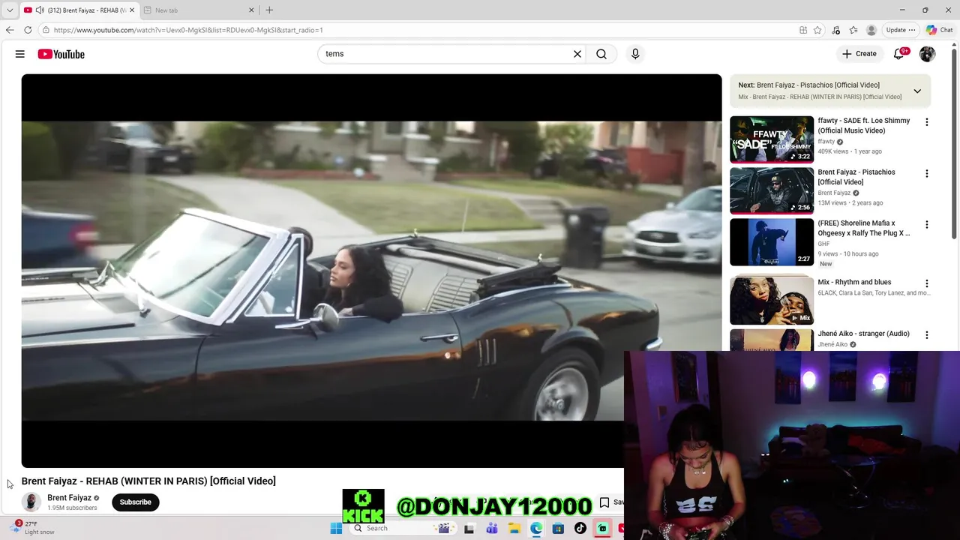Click the page vertical scrollbar
Screen dimensions: 960x540
(955, 142)
